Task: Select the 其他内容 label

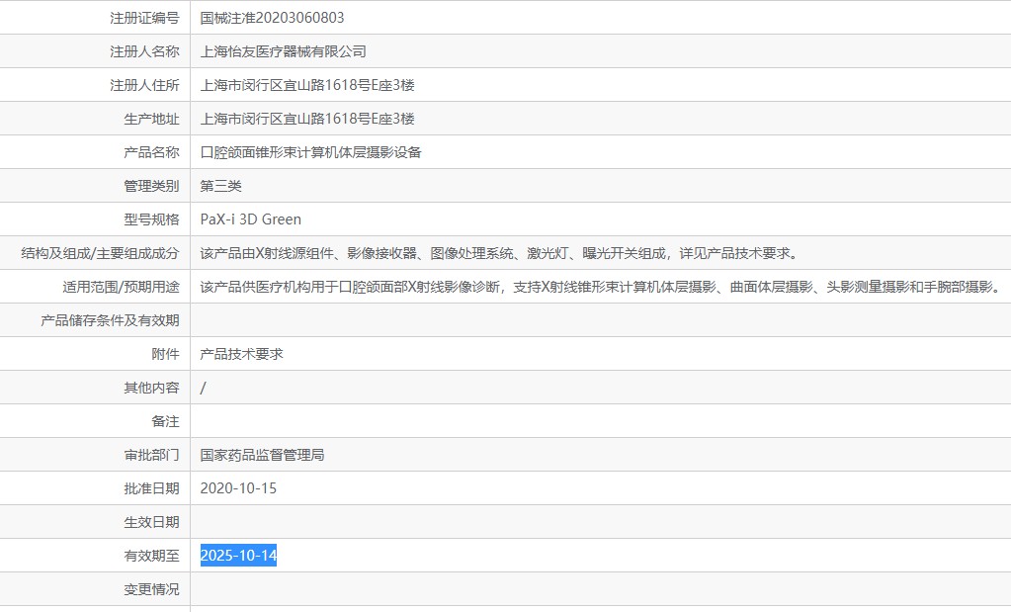Action: click(151, 388)
